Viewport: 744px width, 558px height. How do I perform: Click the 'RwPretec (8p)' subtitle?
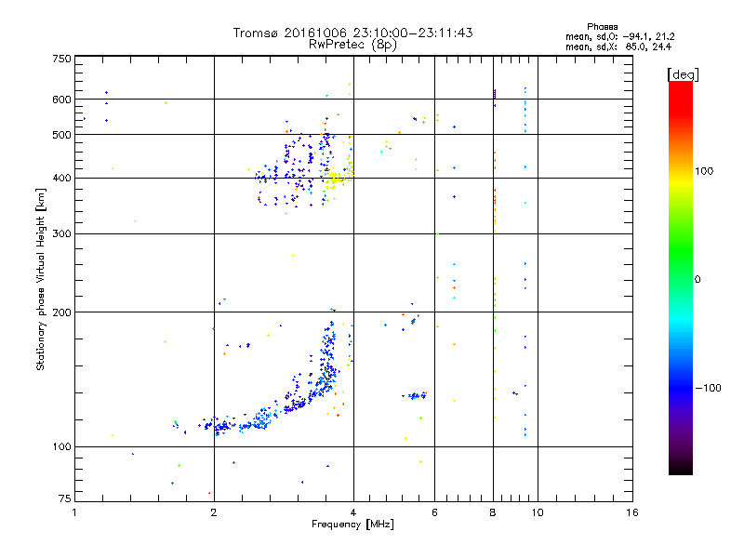(352, 45)
